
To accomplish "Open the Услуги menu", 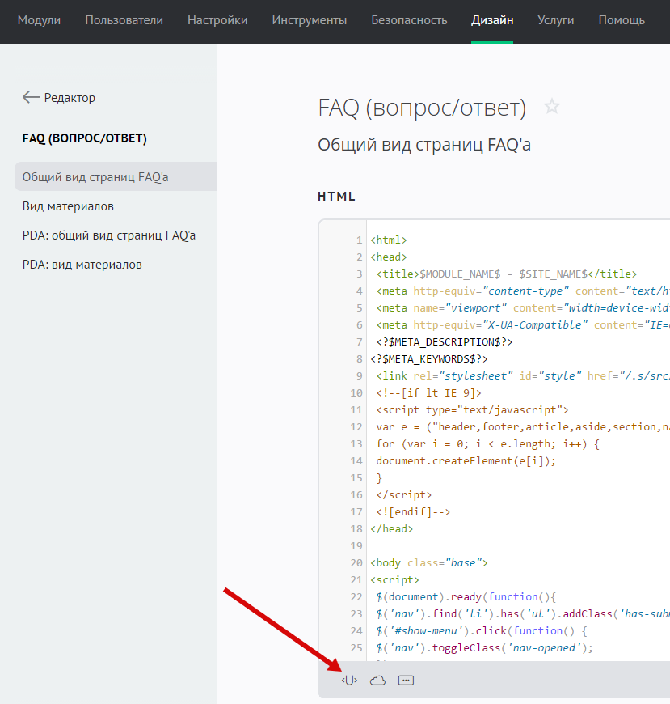I will click(555, 20).
